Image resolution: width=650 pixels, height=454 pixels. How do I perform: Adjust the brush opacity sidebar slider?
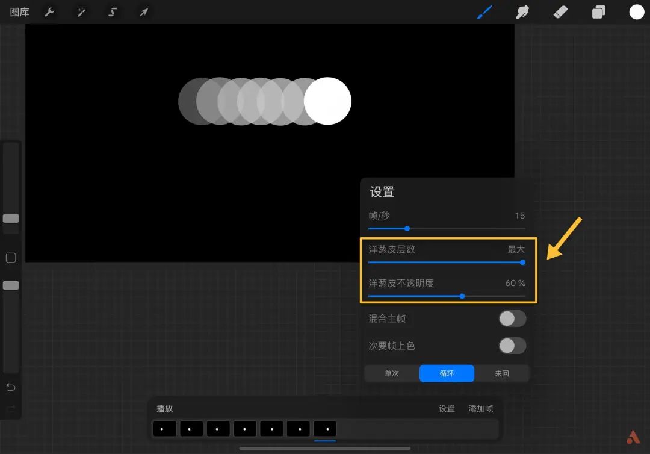coord(11,285)
